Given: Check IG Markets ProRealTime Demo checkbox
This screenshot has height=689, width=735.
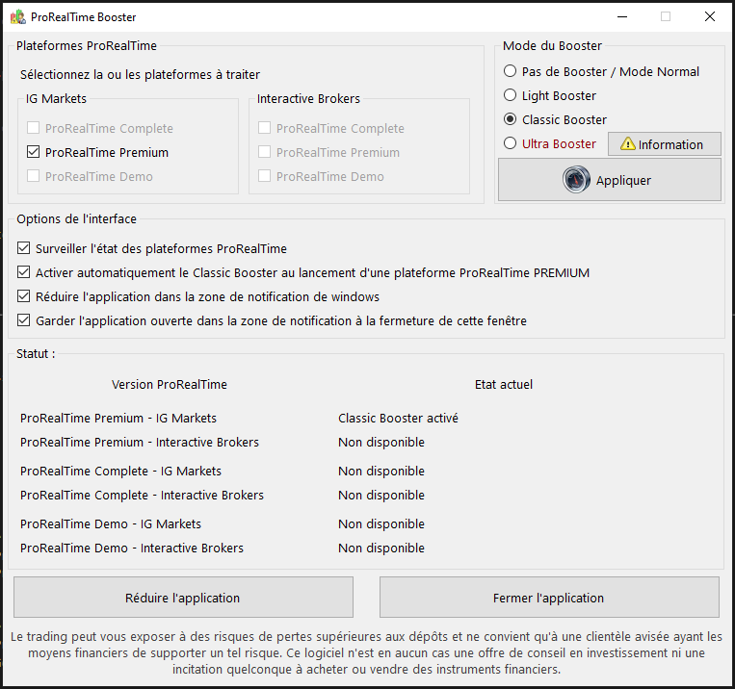Looking at the screenshot, I should [34, 176].
